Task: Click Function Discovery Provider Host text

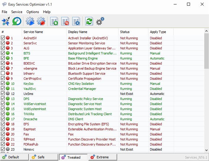Action: pos(92,139)
